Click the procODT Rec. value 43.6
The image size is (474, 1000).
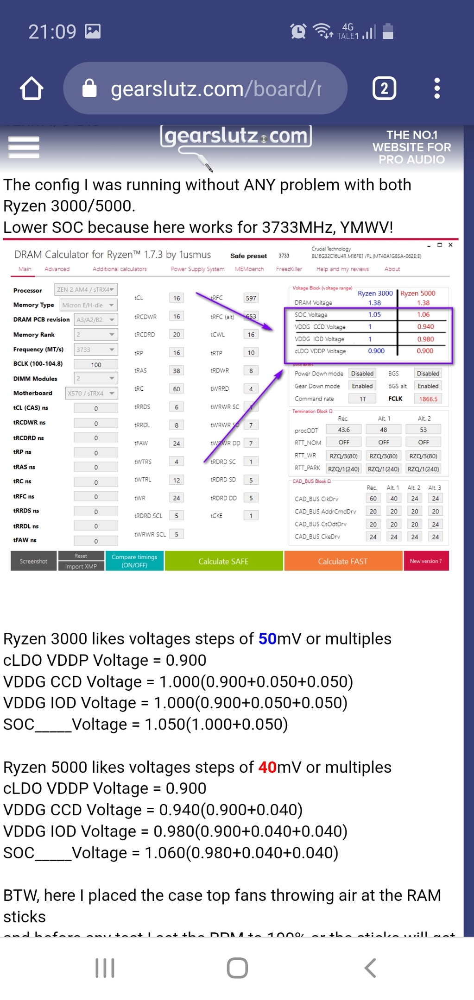pyautogui.click(x=344, y=430)
